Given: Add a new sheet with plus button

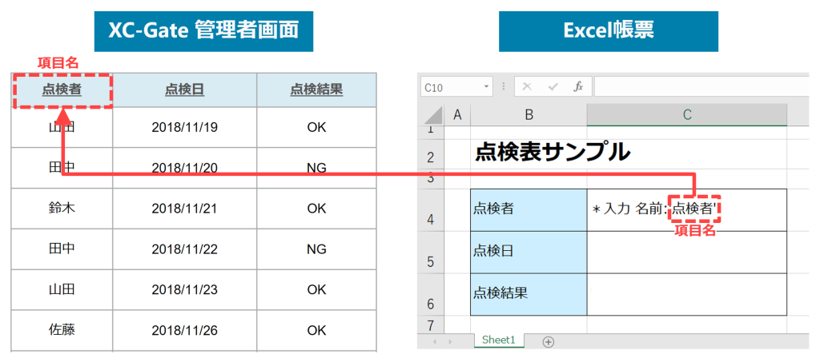Looking at the screenshot, I should point(549,342).
